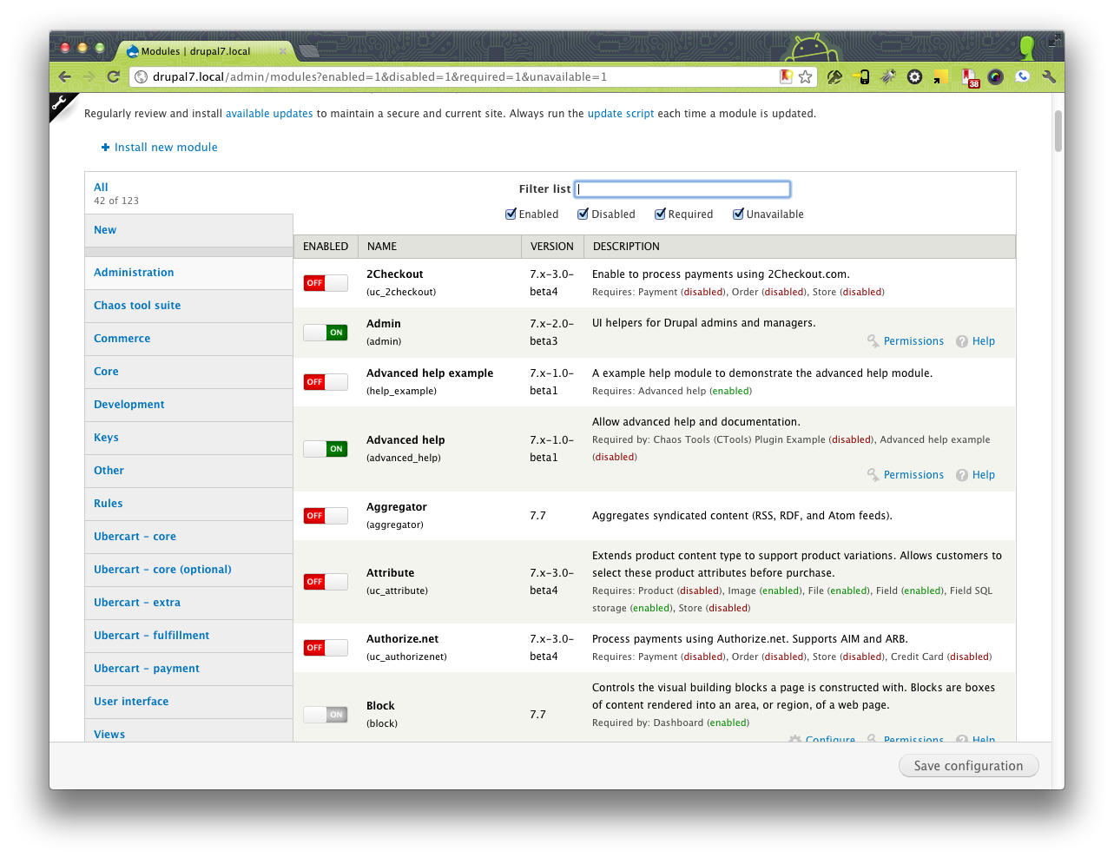Select the Development category tab

coord(188,405)
